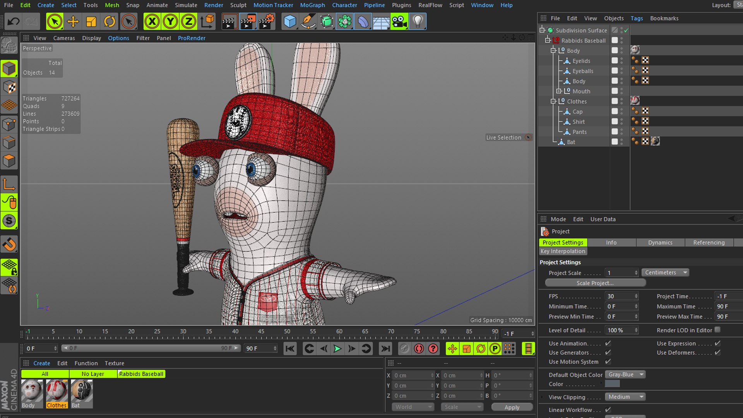This screenshot has width=743, height=418.
Task: Click the Apply coordinates button
Action: (512, 407)
